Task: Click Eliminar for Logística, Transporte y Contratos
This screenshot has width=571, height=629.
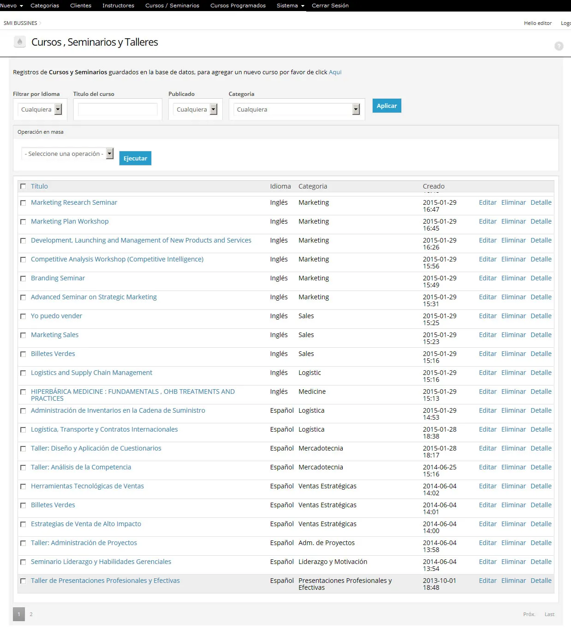Action: click(x=513, y=429)
